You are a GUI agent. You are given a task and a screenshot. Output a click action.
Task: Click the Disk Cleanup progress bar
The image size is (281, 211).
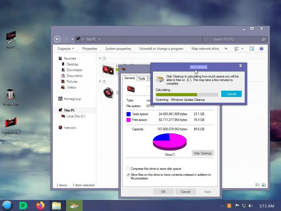pyautogui.click(x=187, y=95)
